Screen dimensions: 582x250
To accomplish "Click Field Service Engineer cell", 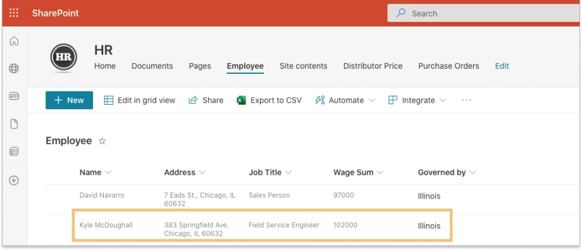I will coord(284,225).
